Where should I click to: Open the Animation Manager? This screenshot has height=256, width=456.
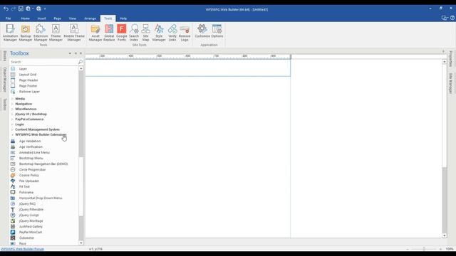click(x=10, y=33)
